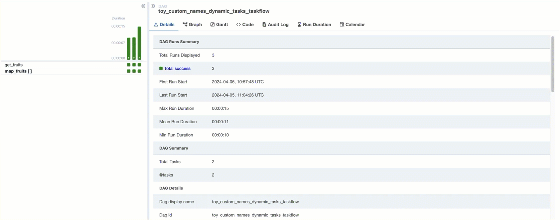Expand details panel using double-right chevron
Screen dimensions: 560x220
tap(153, 6)
